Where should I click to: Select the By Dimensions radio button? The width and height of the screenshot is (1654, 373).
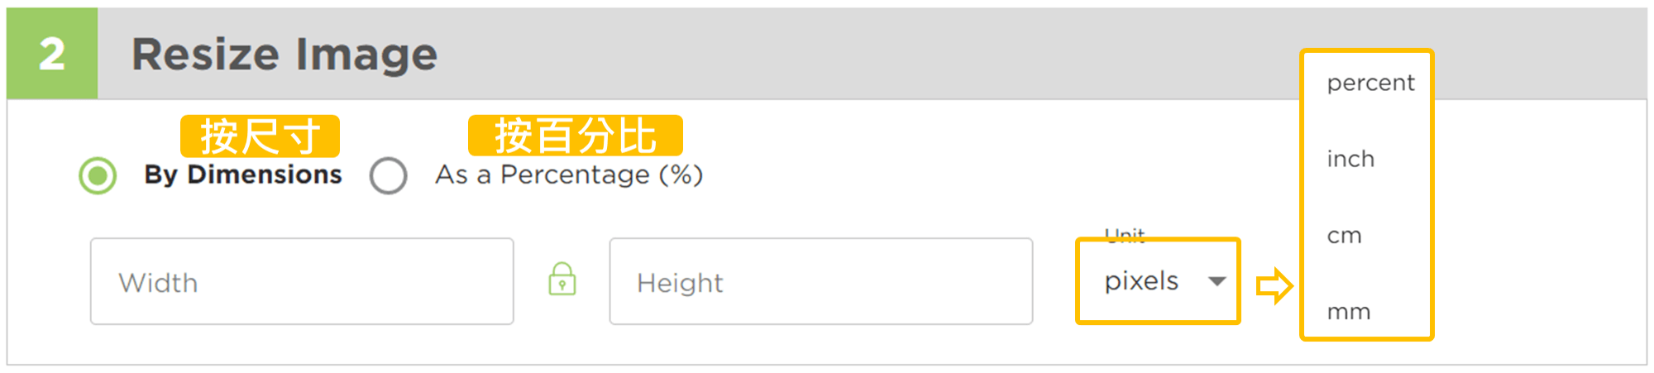tap(98, 175)
